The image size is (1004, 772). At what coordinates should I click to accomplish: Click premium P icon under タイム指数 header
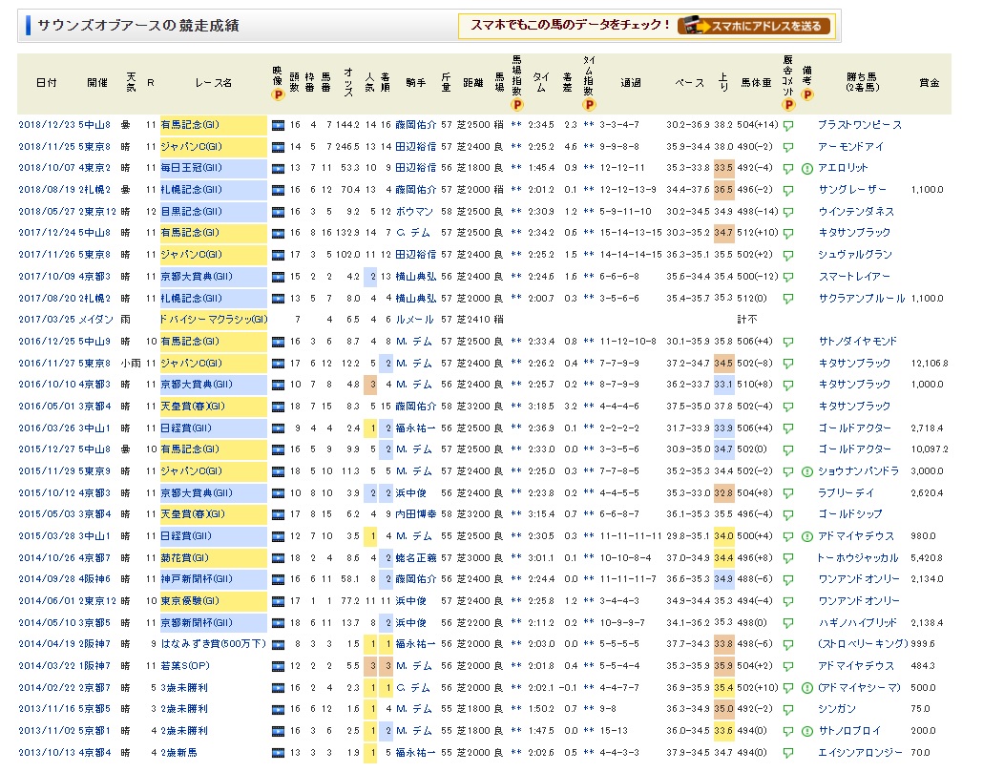point(589,104)
